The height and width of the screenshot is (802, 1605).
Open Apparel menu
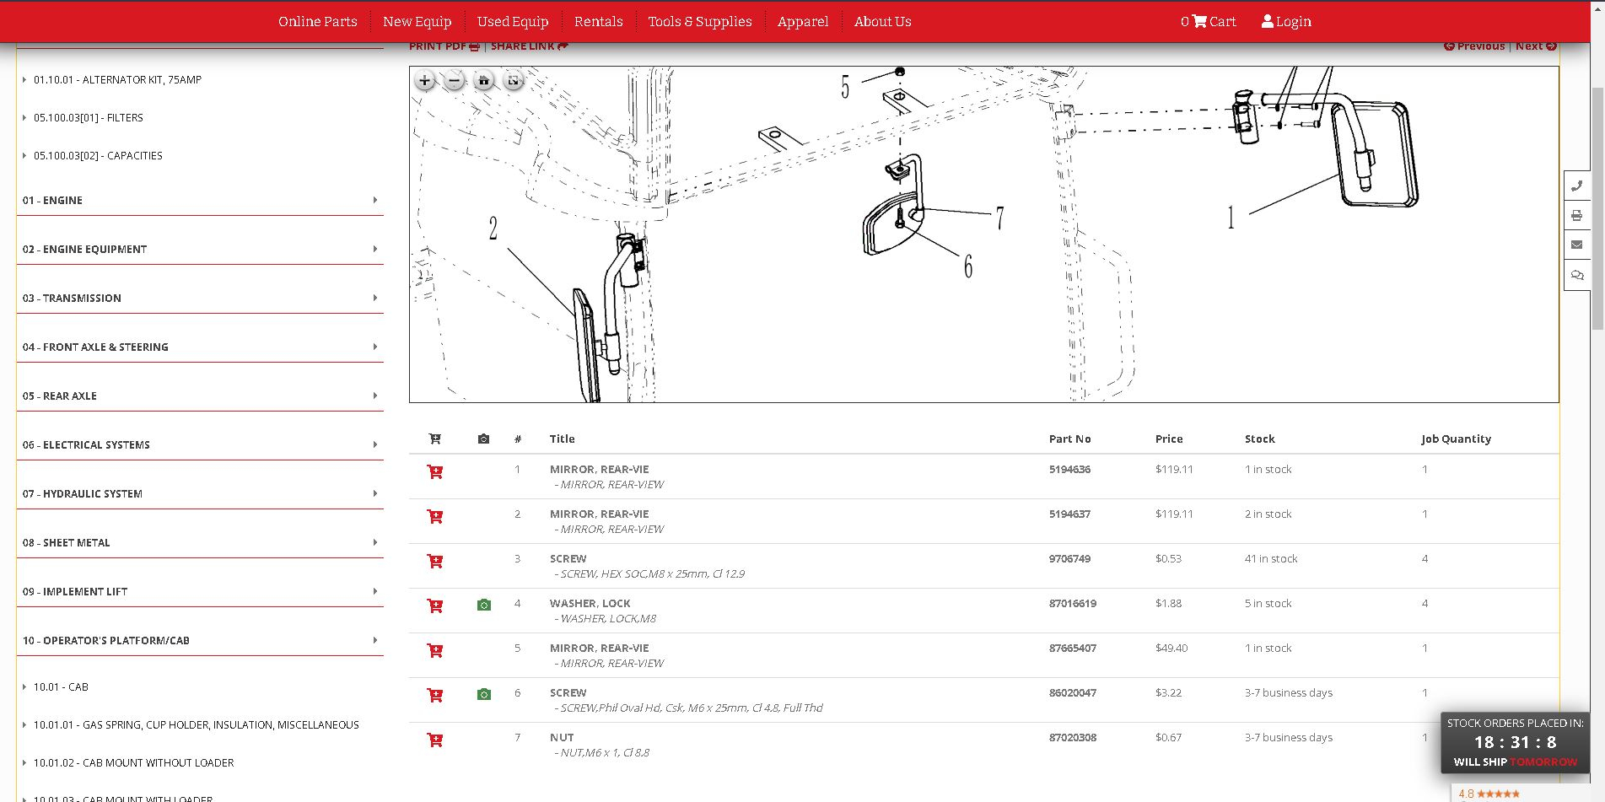tap(803, 22)
